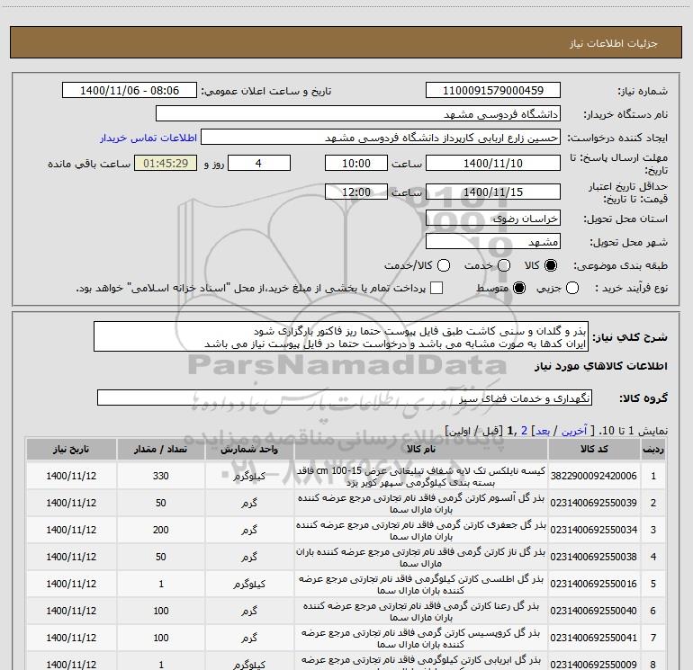Click quantity 330 in row 1

pos(161,476)
